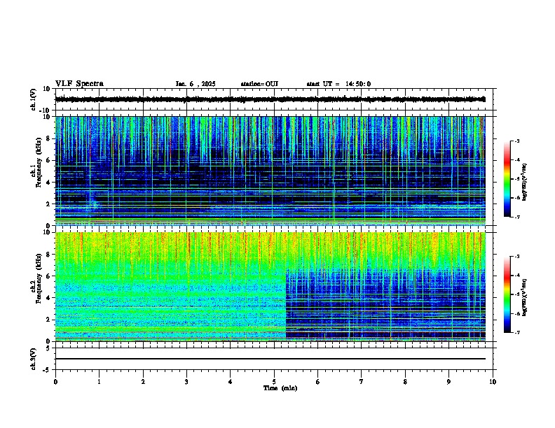Viewport: 555px width, 428px height.
Task: Click the 6 kHz tick on ch.1 frequency axis
Action: click(49, 160)
